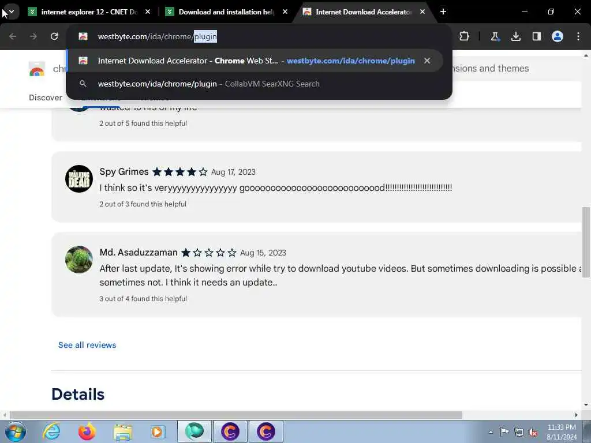591x443 pixels.
Task: Go forward to next page
Action: click(x=33, y=36)
